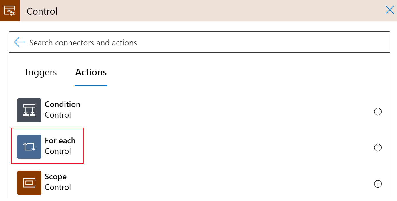This screenshot has height=201, width=397.
Task: Click the Control title text in header
Action: coord(42,11)
